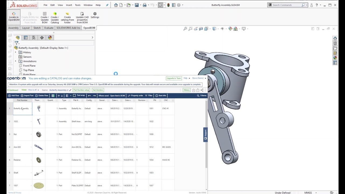345x194 pixels.
Task: Open DisplayManager color ball tab
Action: click(50, 38)
